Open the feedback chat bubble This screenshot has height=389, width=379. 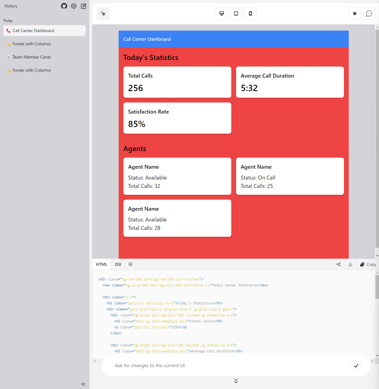369,13
